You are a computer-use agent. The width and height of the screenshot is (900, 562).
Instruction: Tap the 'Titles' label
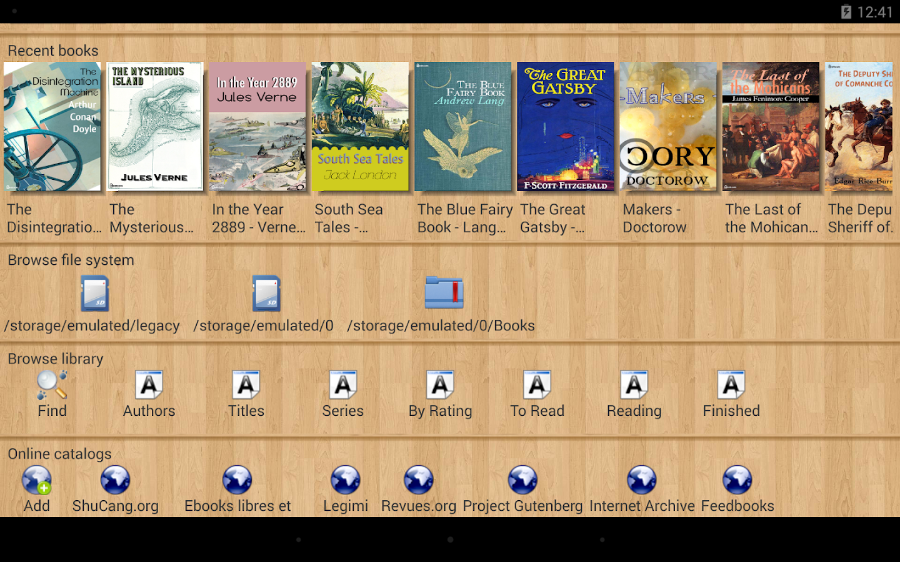click(246, 411)
